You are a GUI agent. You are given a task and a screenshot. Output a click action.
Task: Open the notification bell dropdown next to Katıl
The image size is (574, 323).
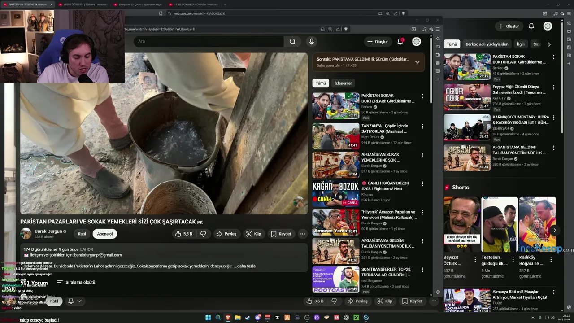click(74, 301)
